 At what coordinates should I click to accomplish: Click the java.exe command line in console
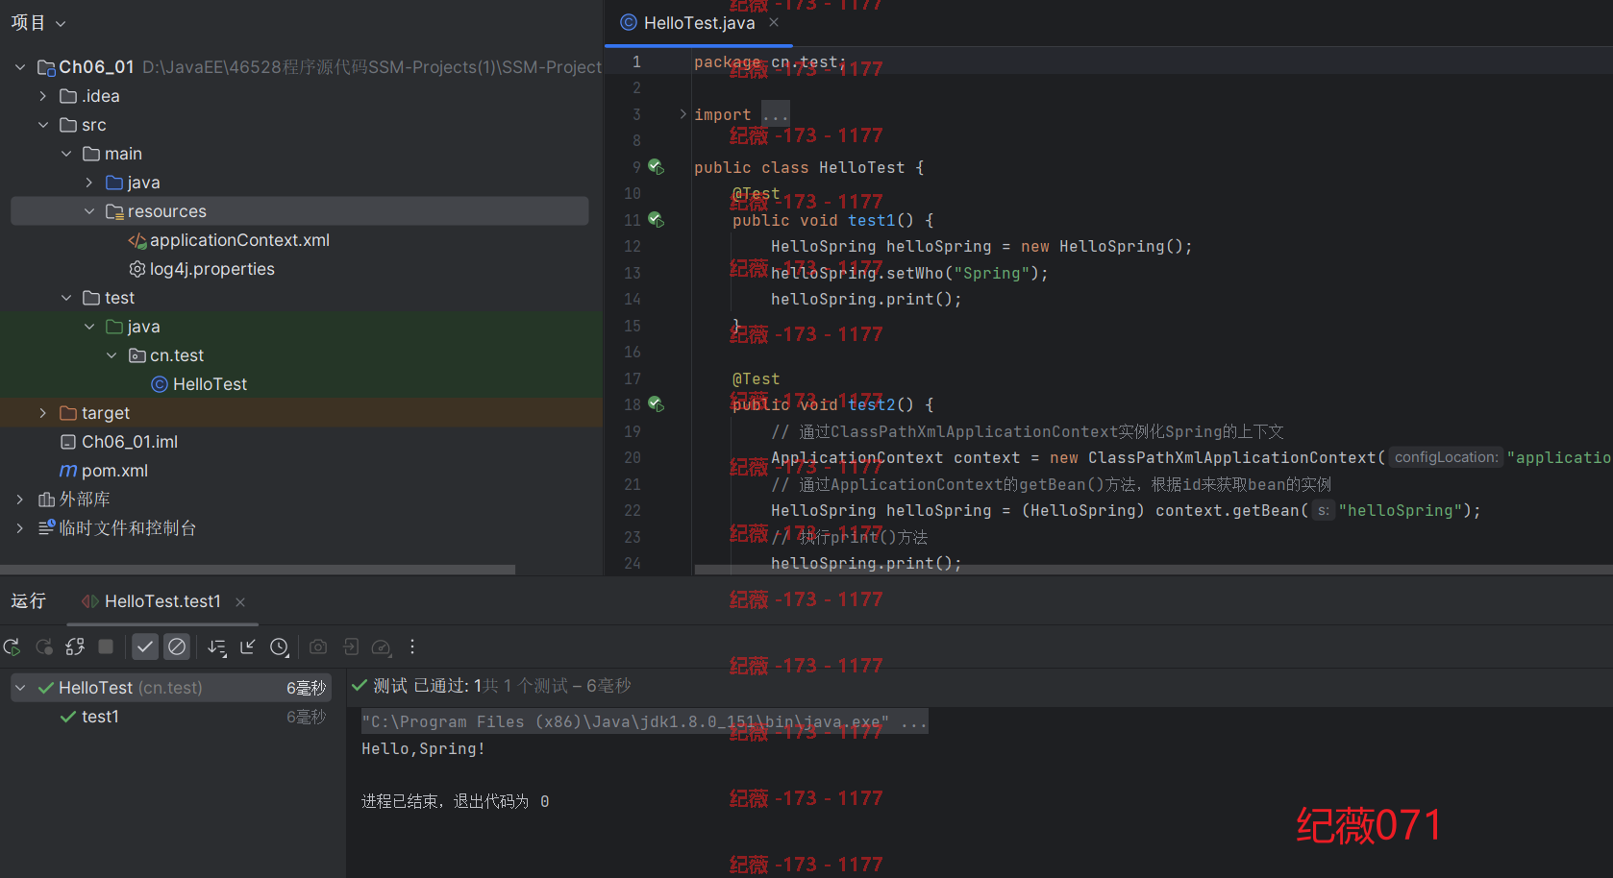click(x=644, y=722)
